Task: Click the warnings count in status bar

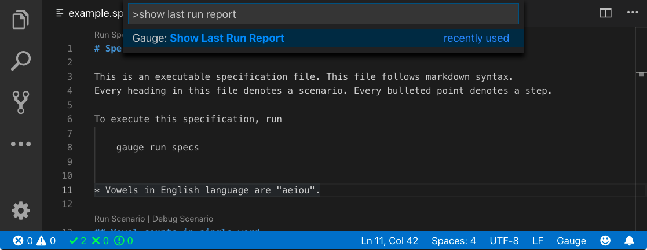Action: 46,241
